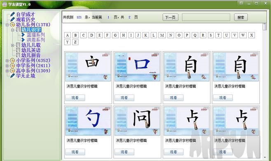Image resolution: width=271 pixels, height=161 pixels.
Task: Filter by letter S
Action: (x=210, y=35)
